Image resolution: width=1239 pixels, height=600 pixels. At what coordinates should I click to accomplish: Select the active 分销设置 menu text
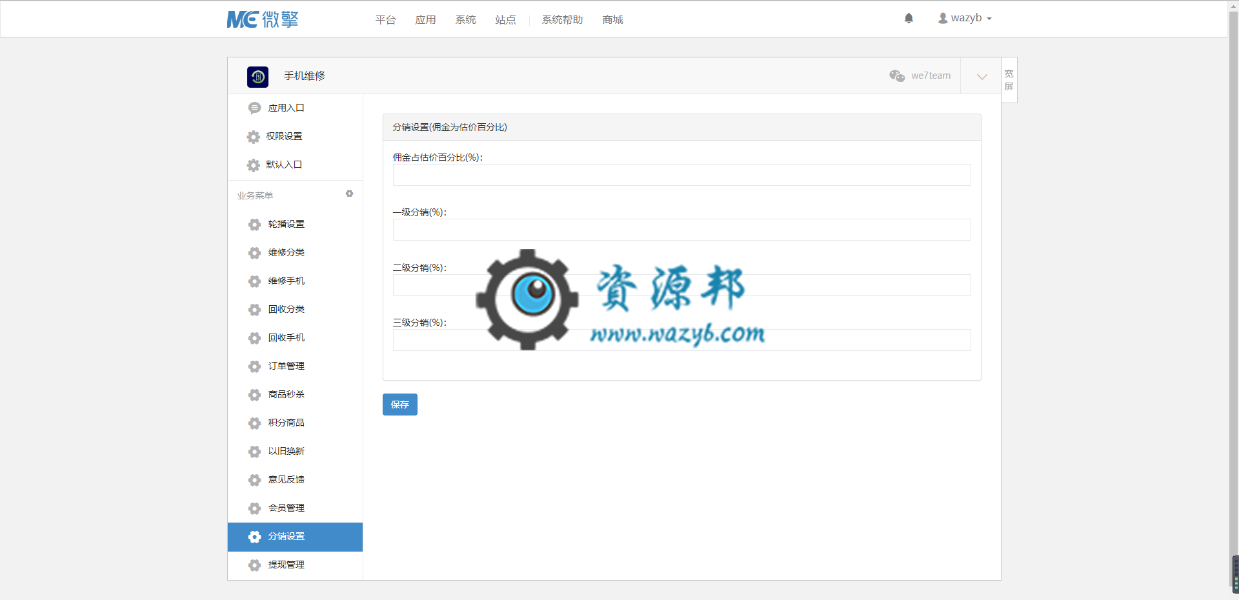tap(286, 537)
